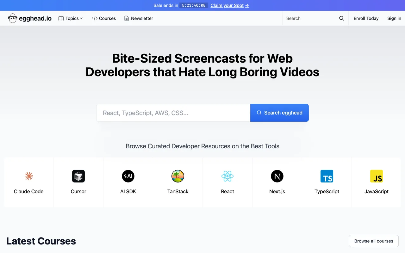Click the Search egghead button
The width and height of the screenshot is (405, 253).
point(279,113)
